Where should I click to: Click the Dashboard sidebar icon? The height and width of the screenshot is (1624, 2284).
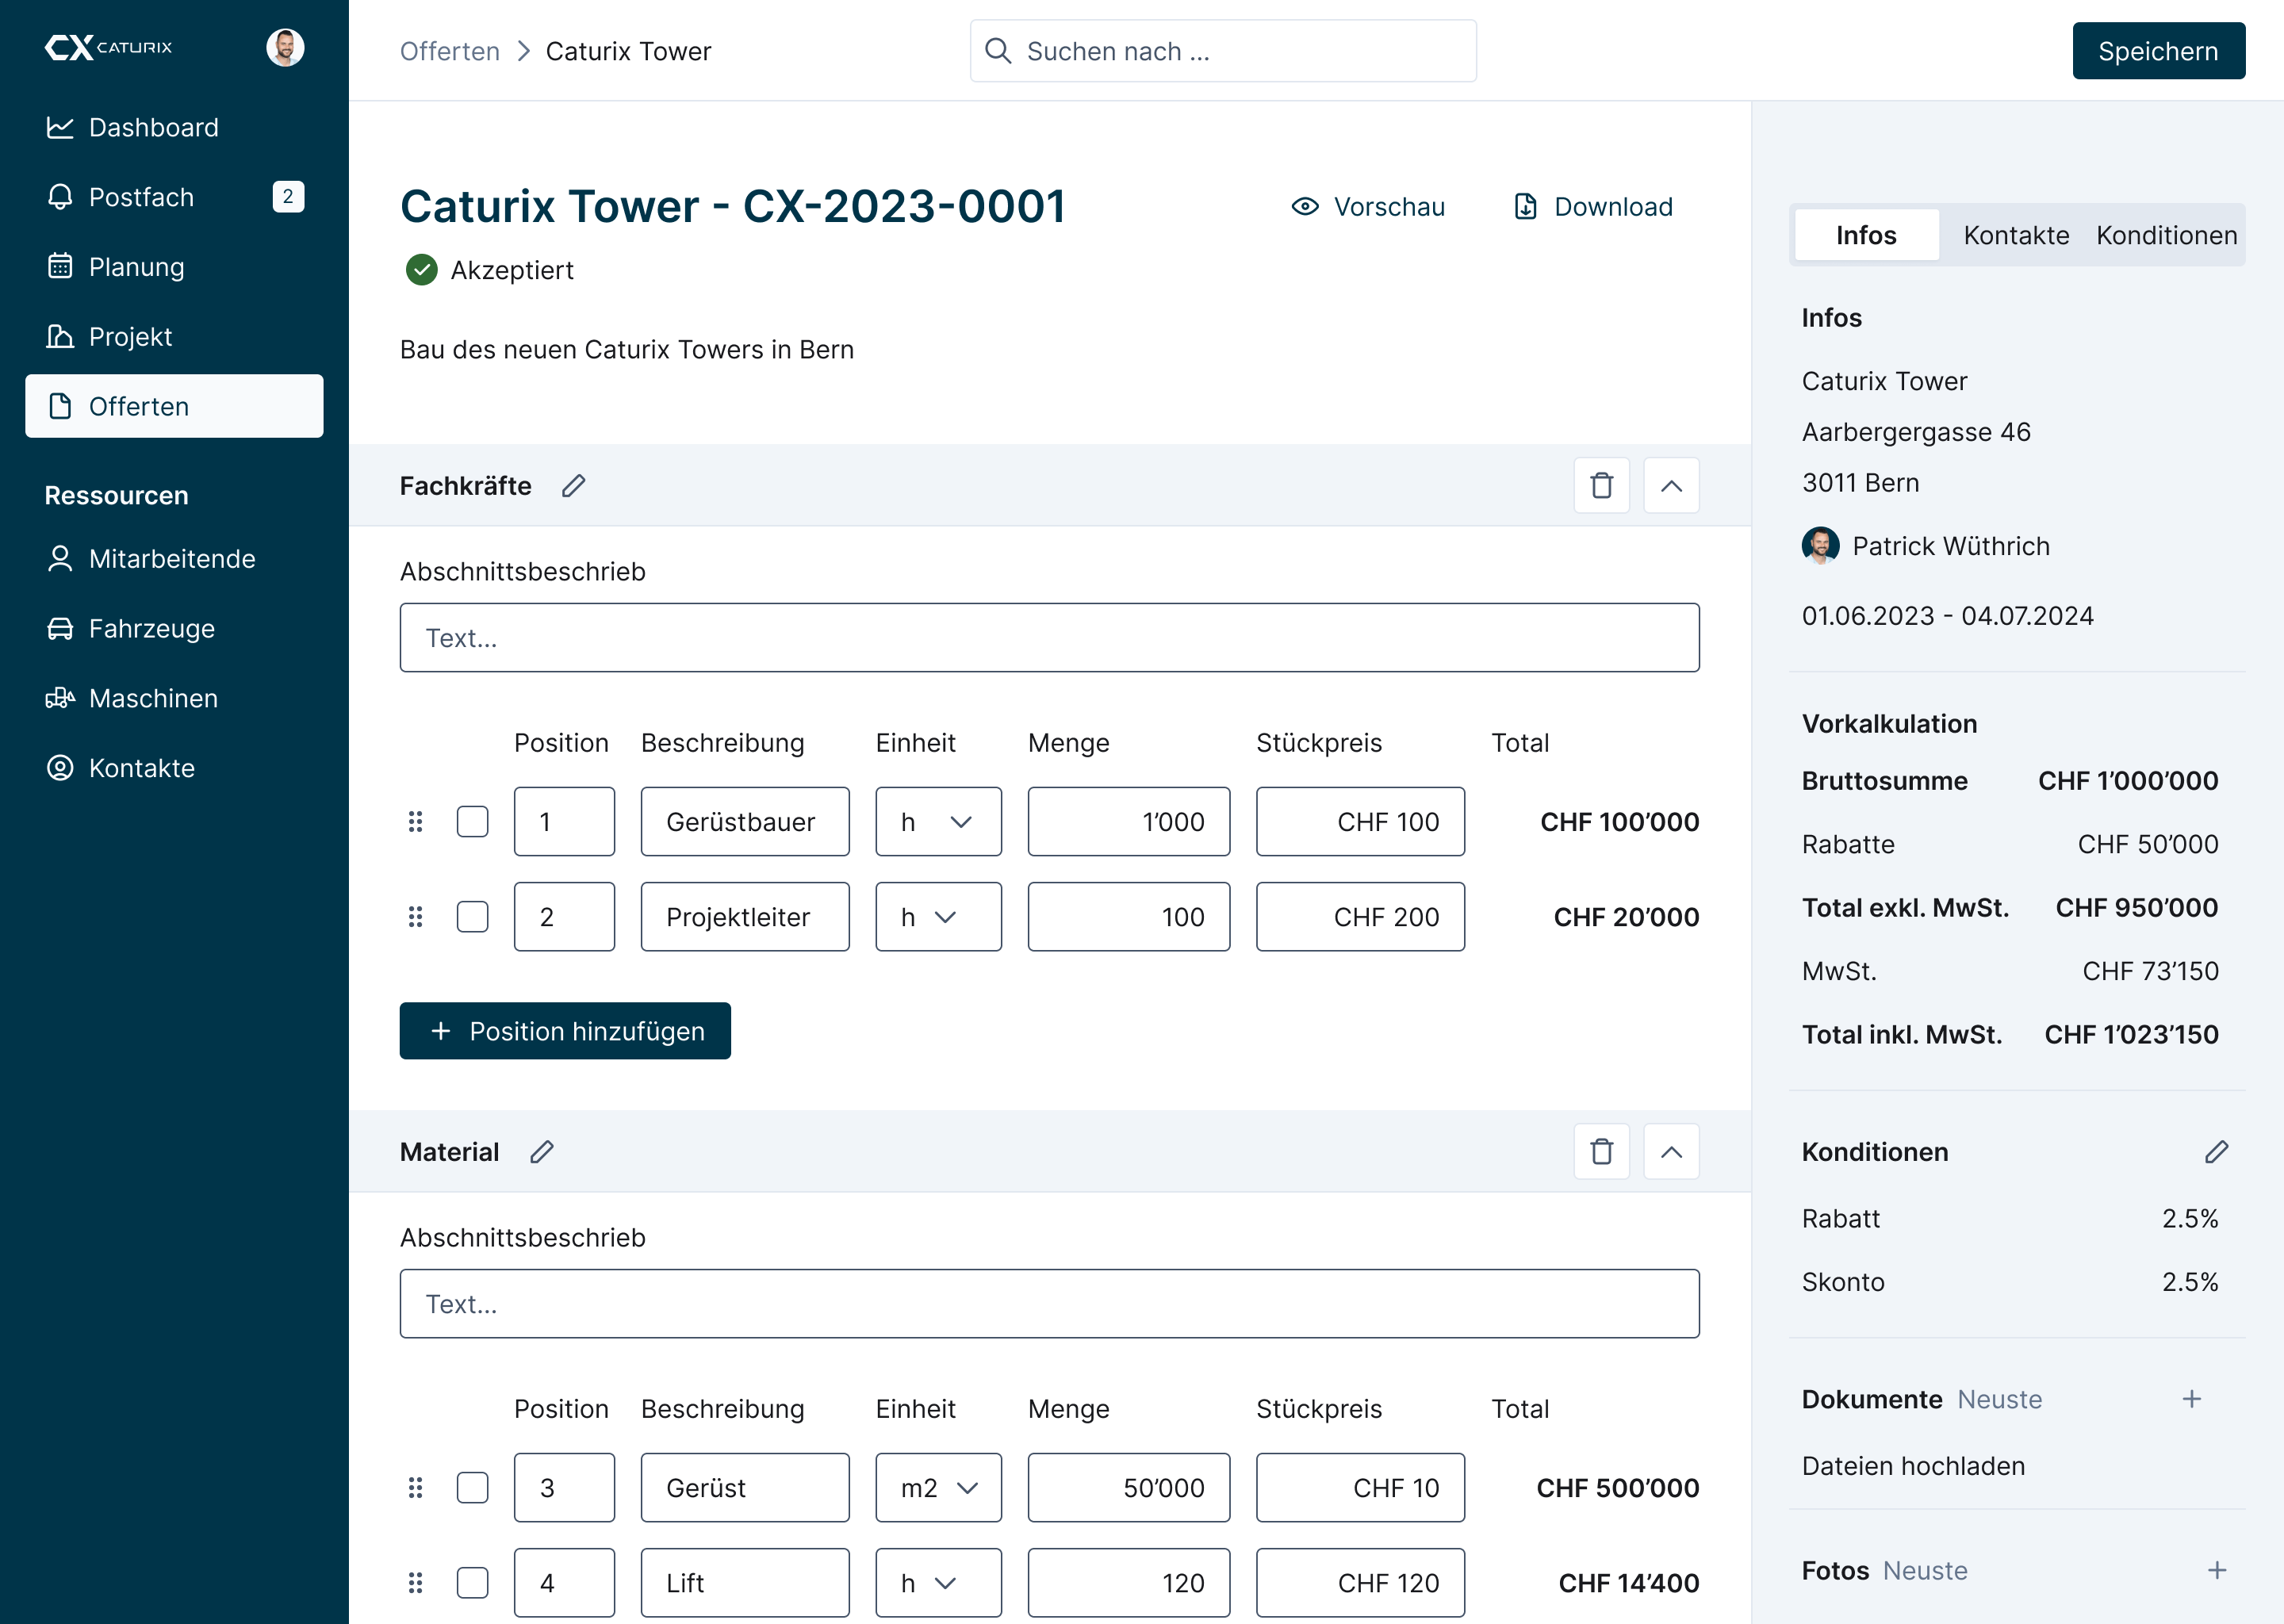pyautogui.click(x=59, y=127)
